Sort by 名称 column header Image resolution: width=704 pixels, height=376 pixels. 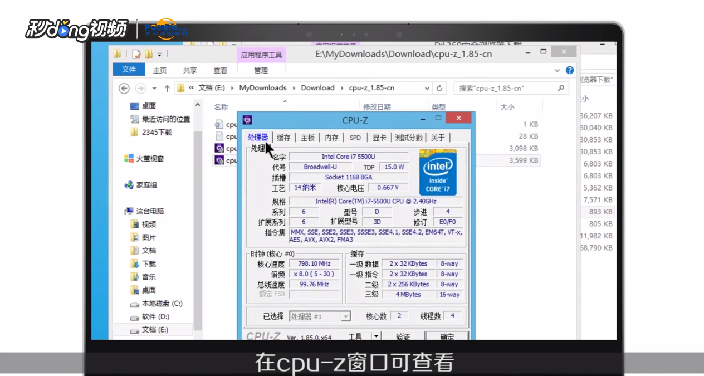[221, 107]
